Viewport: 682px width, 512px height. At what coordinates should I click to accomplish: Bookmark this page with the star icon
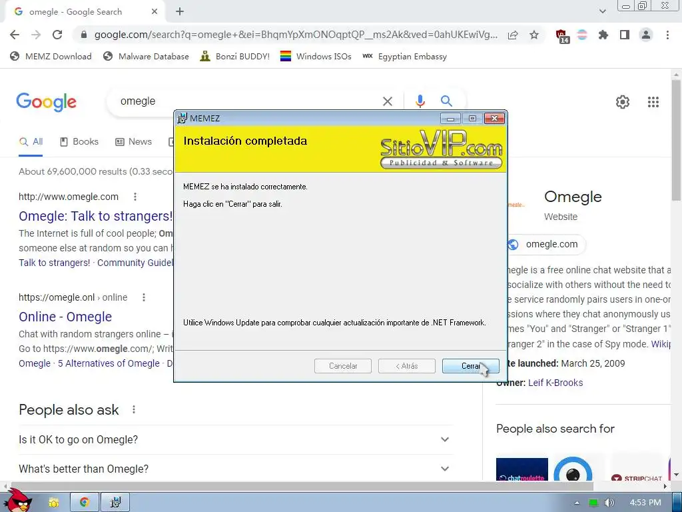(x=534, y=35)
